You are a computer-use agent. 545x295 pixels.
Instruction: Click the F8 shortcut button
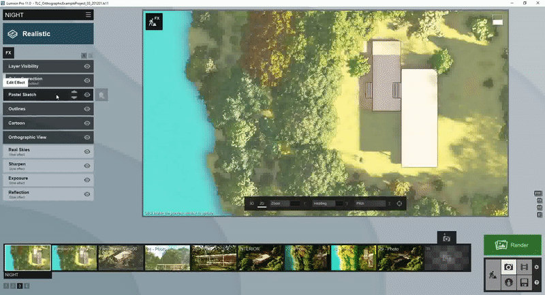pos(540,207)
